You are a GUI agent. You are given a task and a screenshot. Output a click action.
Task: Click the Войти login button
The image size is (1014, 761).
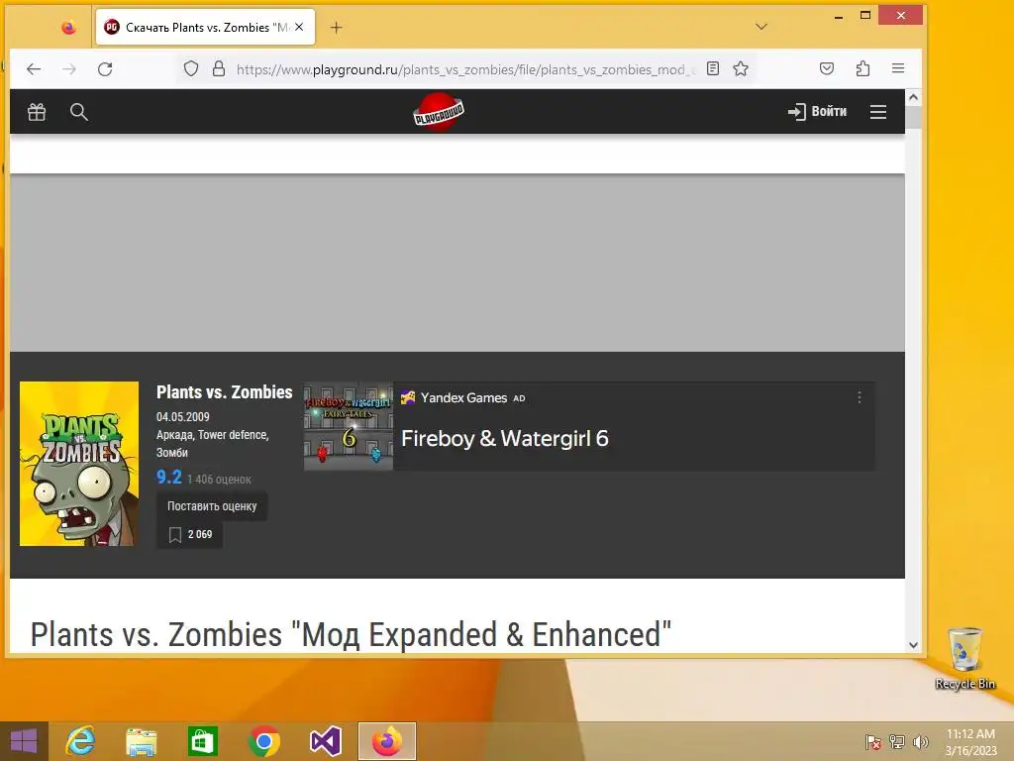point(817,112)
